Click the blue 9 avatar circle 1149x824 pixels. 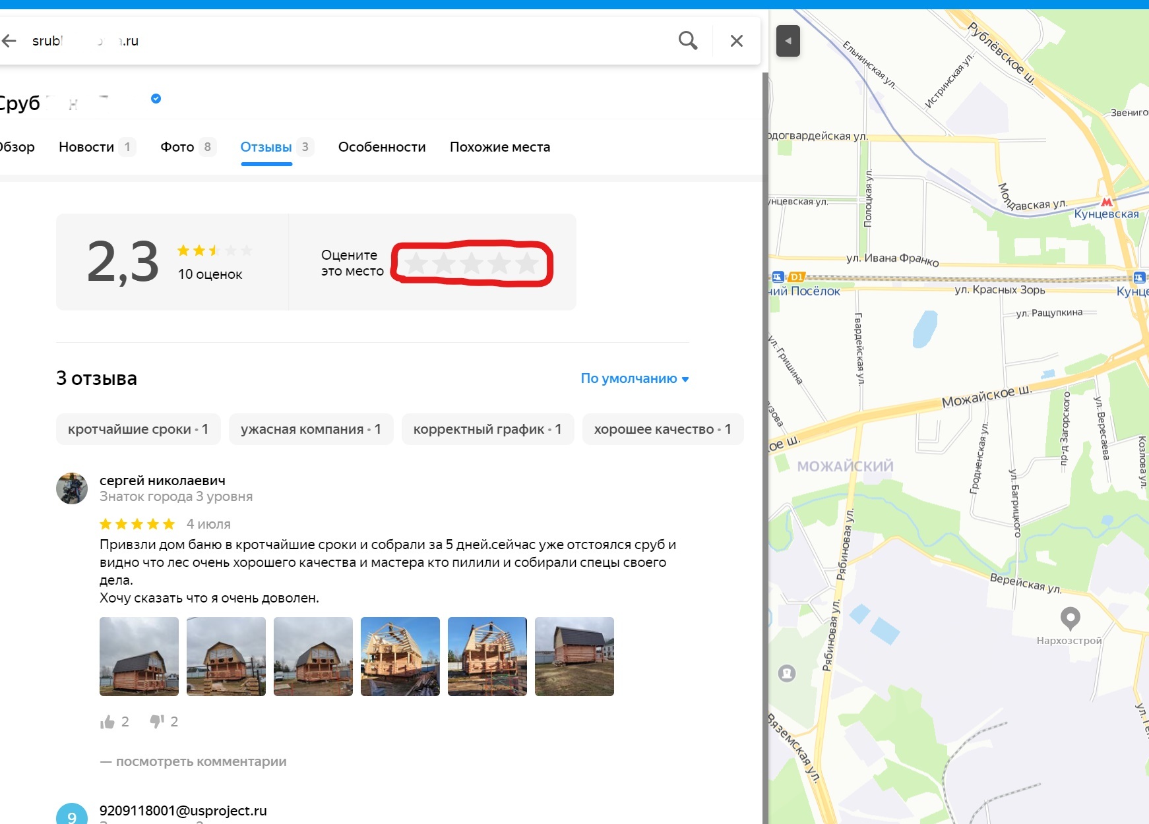72,814
